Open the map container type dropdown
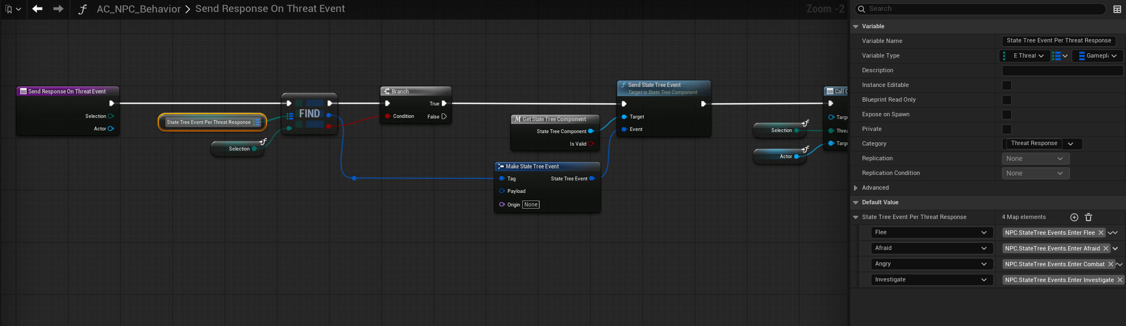Screen dimensions: 1126x326 click(x=1060, y=56)
